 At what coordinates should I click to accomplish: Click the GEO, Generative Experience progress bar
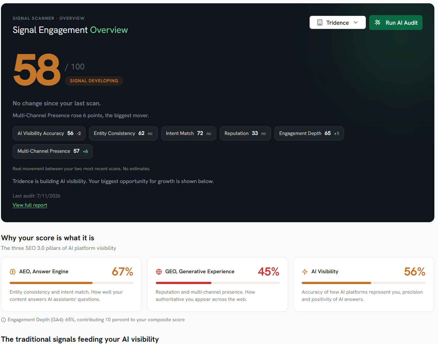[218, 283]
